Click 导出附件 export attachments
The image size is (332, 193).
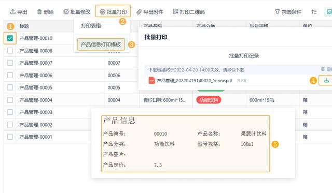point(150,12)
